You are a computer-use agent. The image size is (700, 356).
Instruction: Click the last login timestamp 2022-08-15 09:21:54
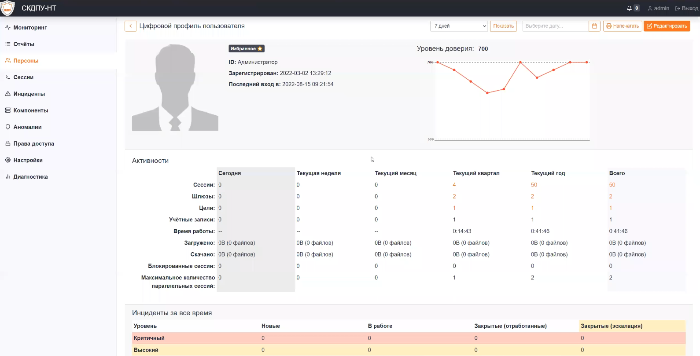coord(308,84)
